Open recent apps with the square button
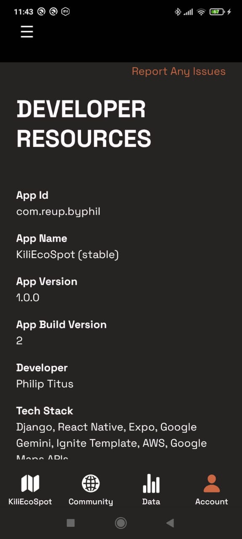Screen dimensions: 242x539 coord(71,523)
